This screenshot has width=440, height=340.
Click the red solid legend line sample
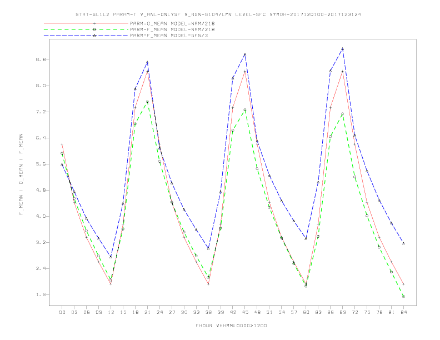tap(86, 23)
